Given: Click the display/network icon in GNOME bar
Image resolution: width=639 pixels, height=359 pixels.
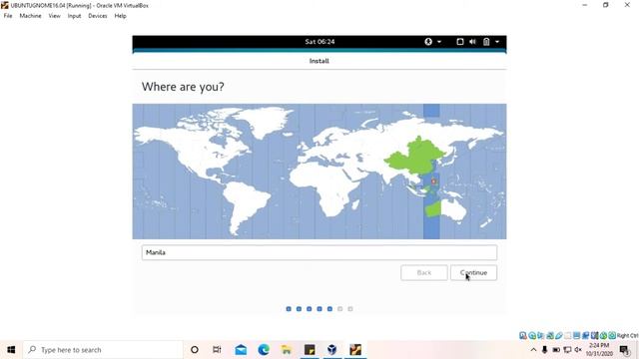Looking at the screenshot, I should [x=459, y=42].
